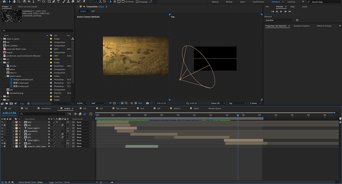
Task: Toggle the fx switch on the text layer
Action: (x=57, y=122)
